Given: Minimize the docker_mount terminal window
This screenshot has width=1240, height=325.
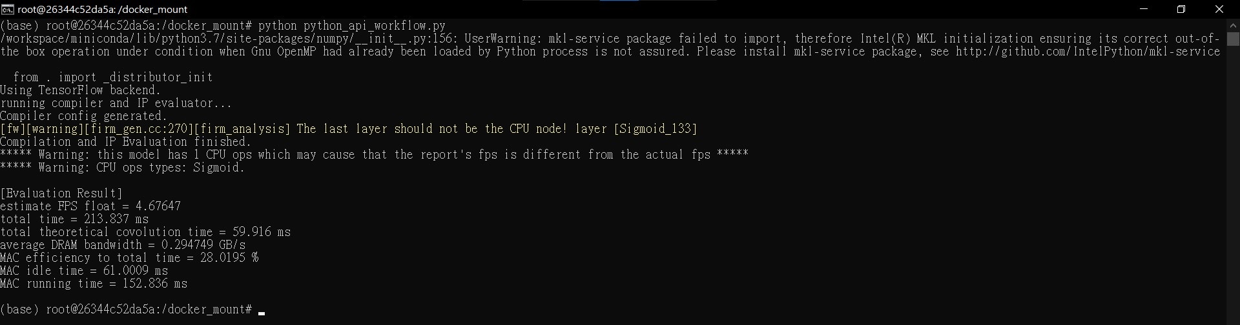Looking at the screenshot, I should click(x=1144, y=9).
